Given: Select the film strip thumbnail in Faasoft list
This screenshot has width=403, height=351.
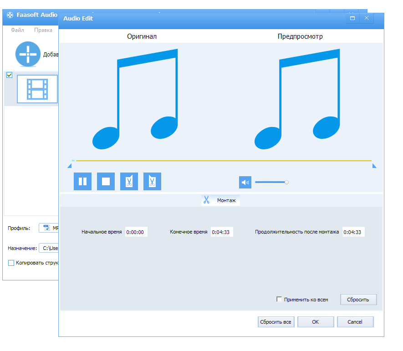Looking at the screenshot, I should (x=37, y=89).
